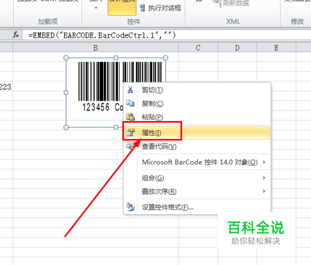Expand arrow next to 组合(G)

point(264,177)
